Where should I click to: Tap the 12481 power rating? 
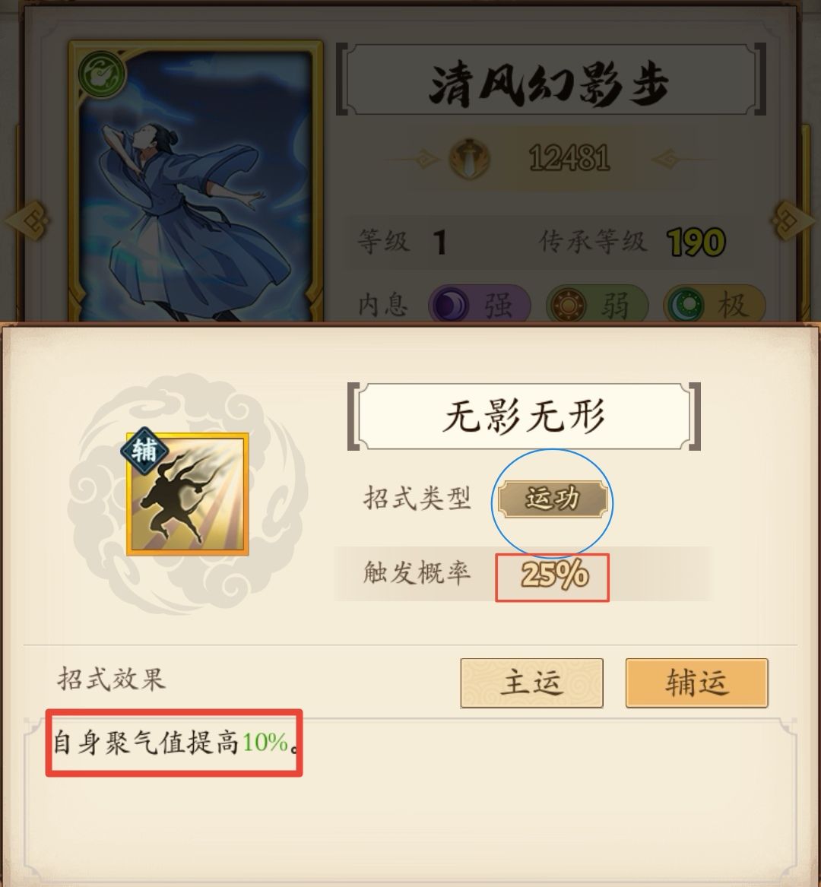point(569,158)
